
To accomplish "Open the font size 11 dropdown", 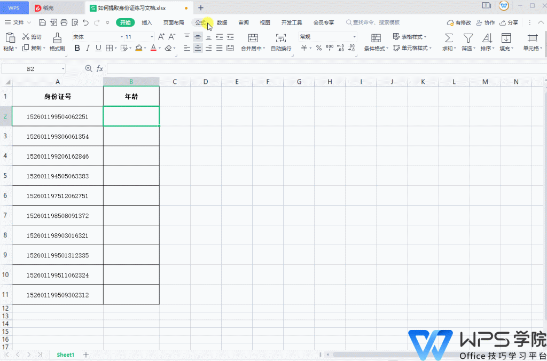I will point(152,37).
